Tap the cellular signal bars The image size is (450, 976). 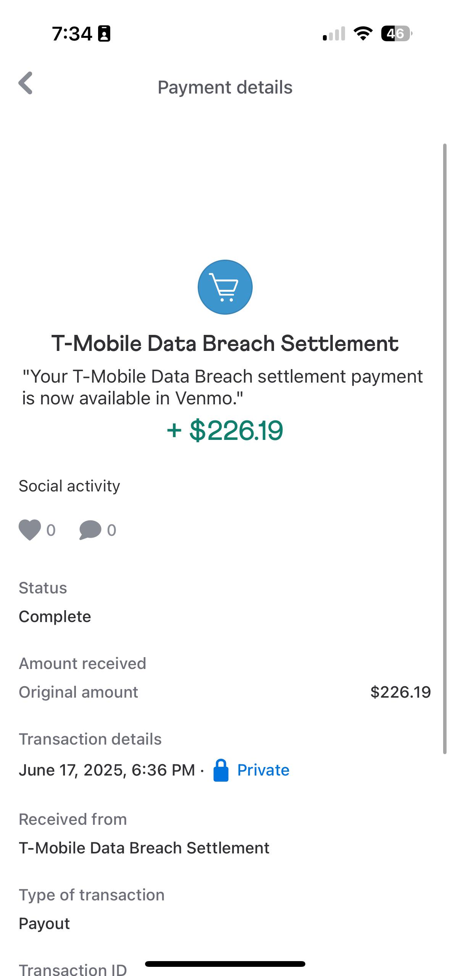(x=334, y=34)
